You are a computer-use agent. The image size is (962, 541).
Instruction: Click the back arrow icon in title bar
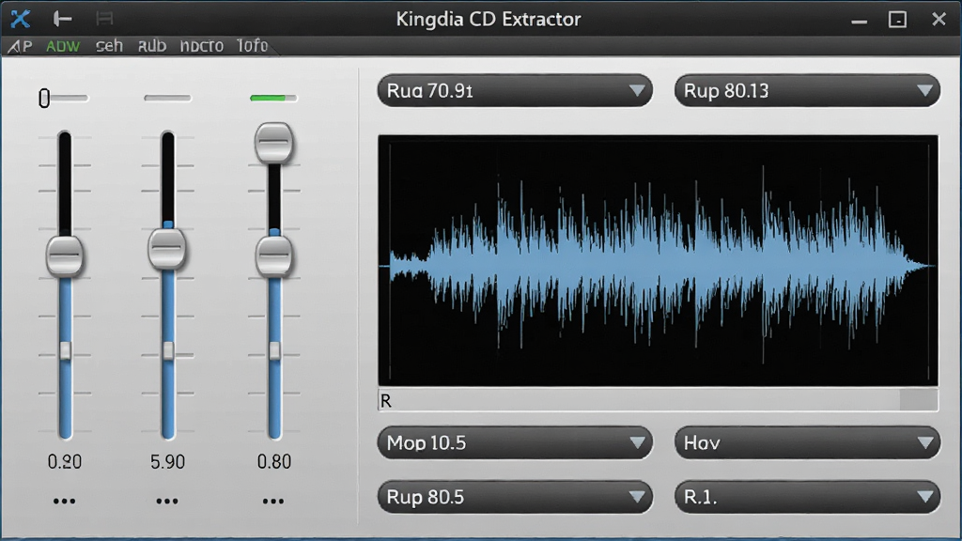[63, 19]
